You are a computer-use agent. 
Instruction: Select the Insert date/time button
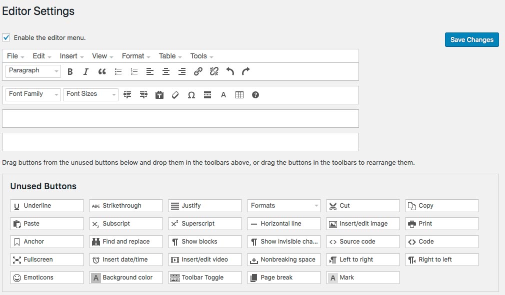click(x=126, y=260)
